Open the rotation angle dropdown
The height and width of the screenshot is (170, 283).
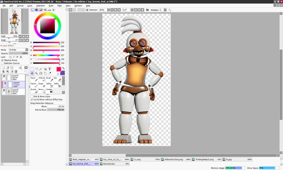[132, 10]
